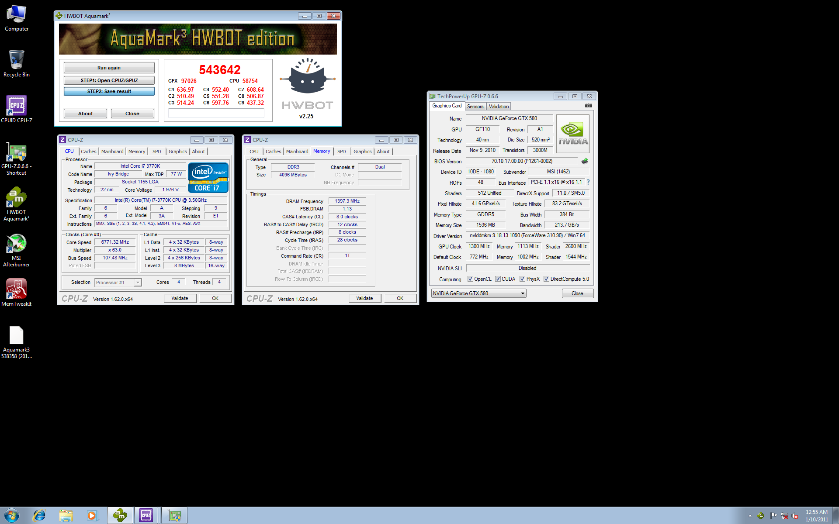
Task: Select the CPUID CPU-Z desktop shortcut
Action: [x=16, y=109]
